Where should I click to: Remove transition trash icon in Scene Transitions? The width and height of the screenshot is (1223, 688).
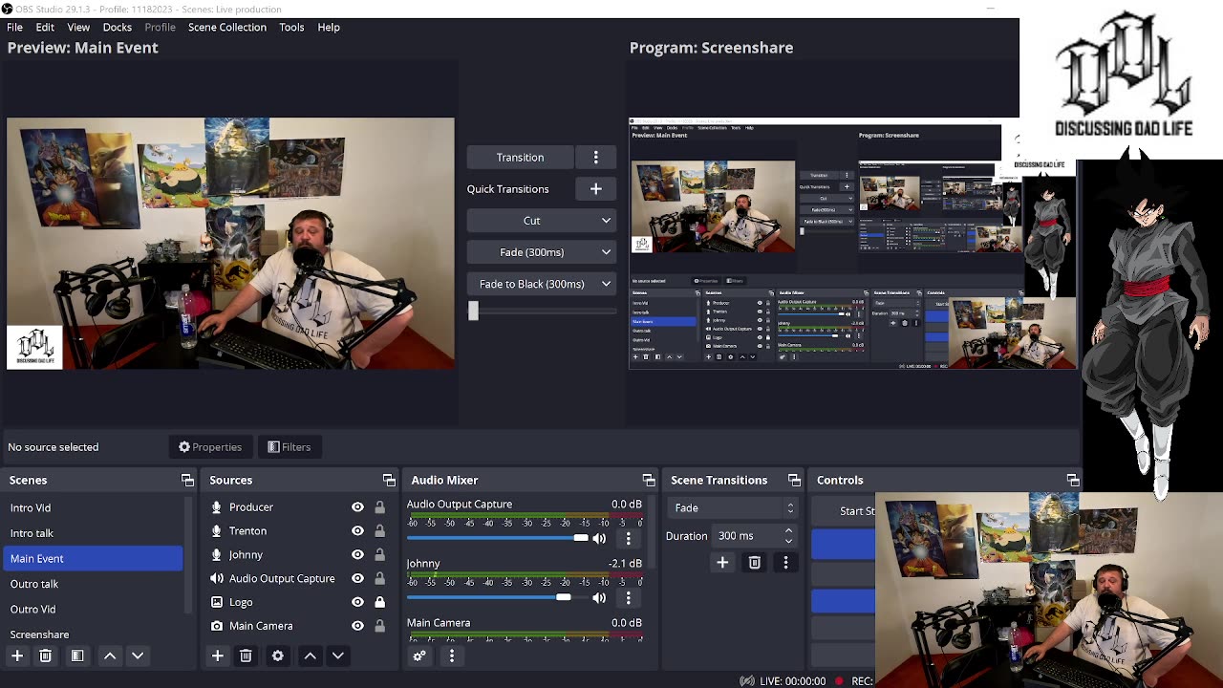pyautogui.click(x=754, y=563)
